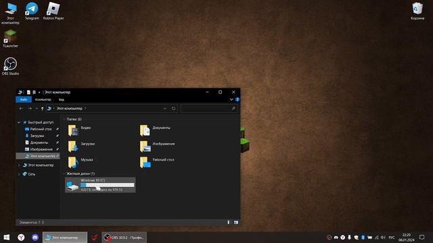Image resolution: width=433 pixels, height=243 pixels.
Task: Select Загрузки in the navigation pane
Action: (37, 136)
